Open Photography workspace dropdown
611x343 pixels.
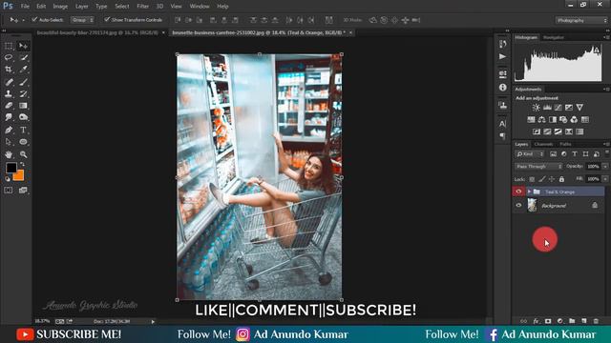[x=581, y=20]
